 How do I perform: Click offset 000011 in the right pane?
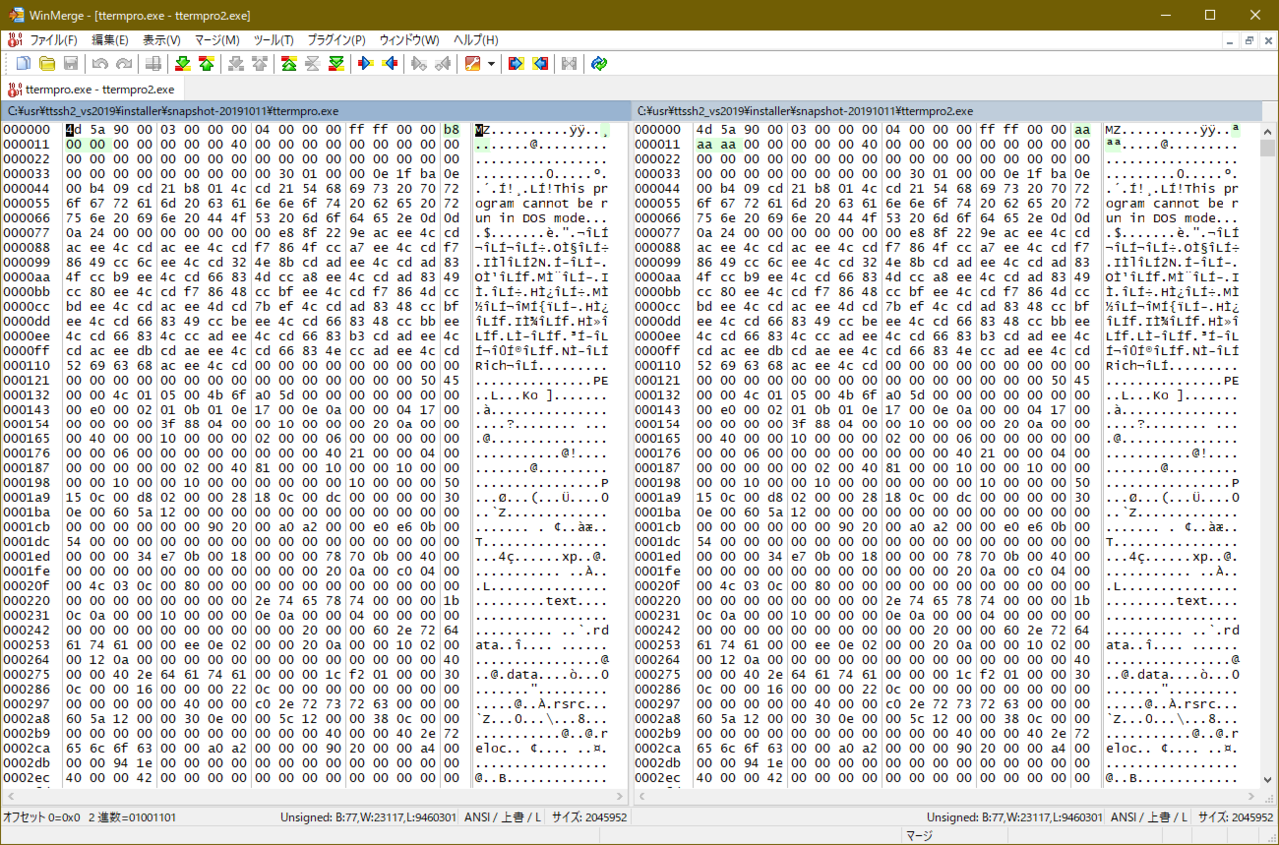658,145
